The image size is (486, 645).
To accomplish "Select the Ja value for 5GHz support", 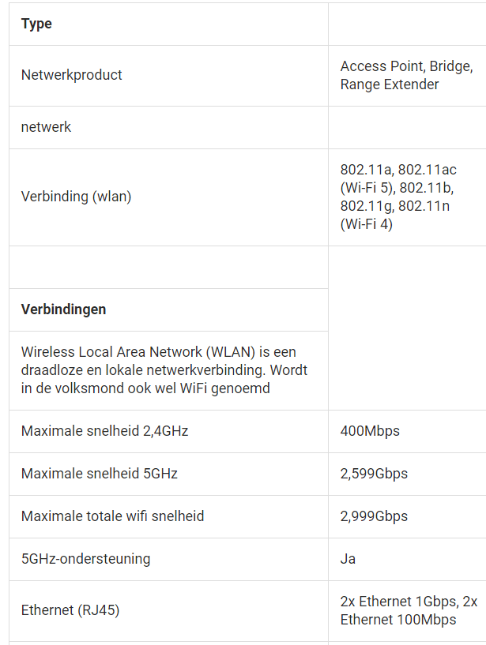I will 348,559.
